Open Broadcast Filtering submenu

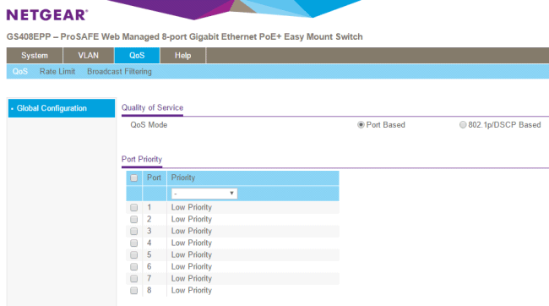click(x=119, y=72)
